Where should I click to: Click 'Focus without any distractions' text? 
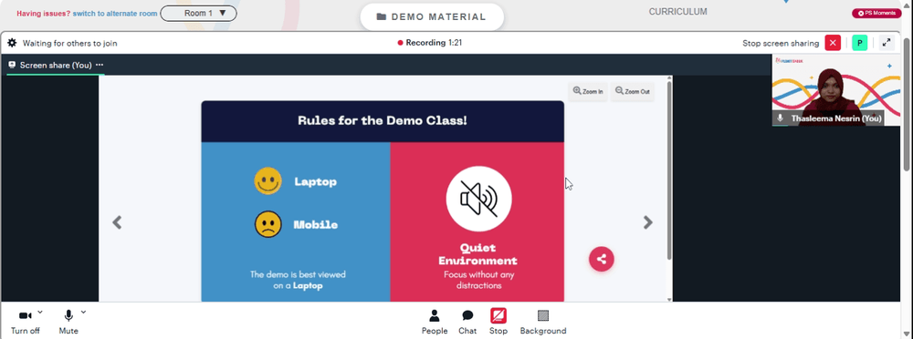coord(478,280)
